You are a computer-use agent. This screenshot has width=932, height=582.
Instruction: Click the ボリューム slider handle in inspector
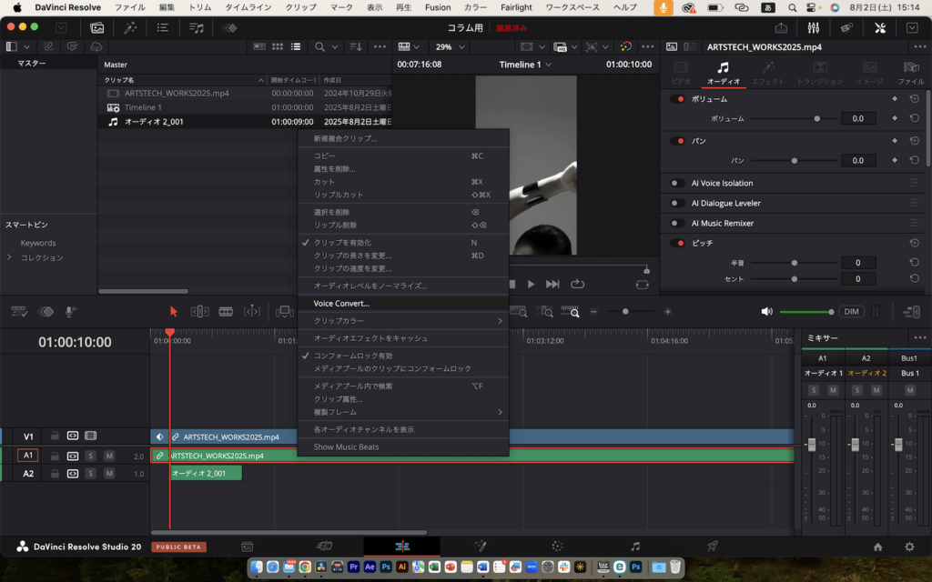[x=817, y=118]
